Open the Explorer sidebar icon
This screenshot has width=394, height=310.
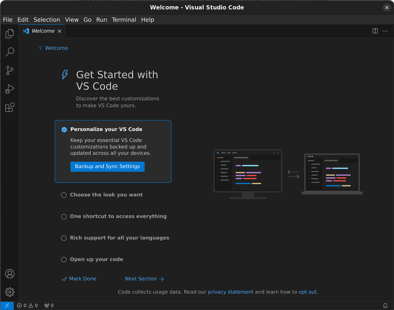tap(10, 34)
